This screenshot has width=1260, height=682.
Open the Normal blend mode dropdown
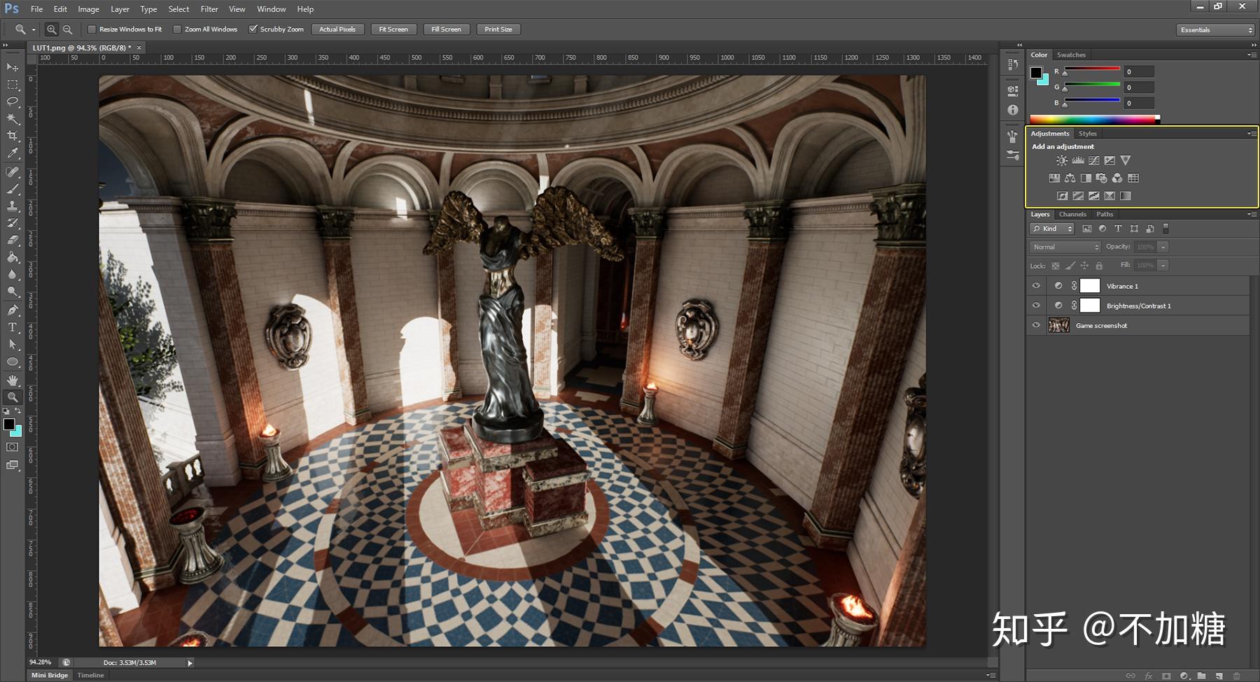click(1063, 247)
